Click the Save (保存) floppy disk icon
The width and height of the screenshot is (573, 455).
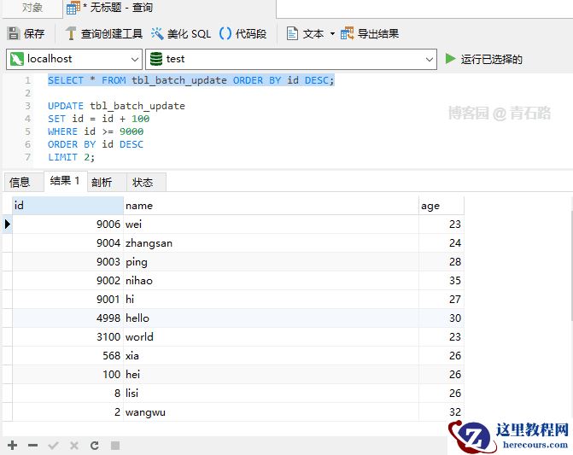[14, 33]
